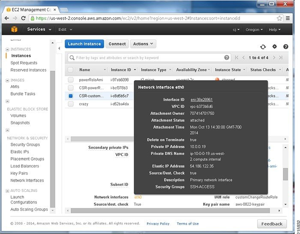Select the crazy instance row name
300x234 pixels.
[84, 104]
